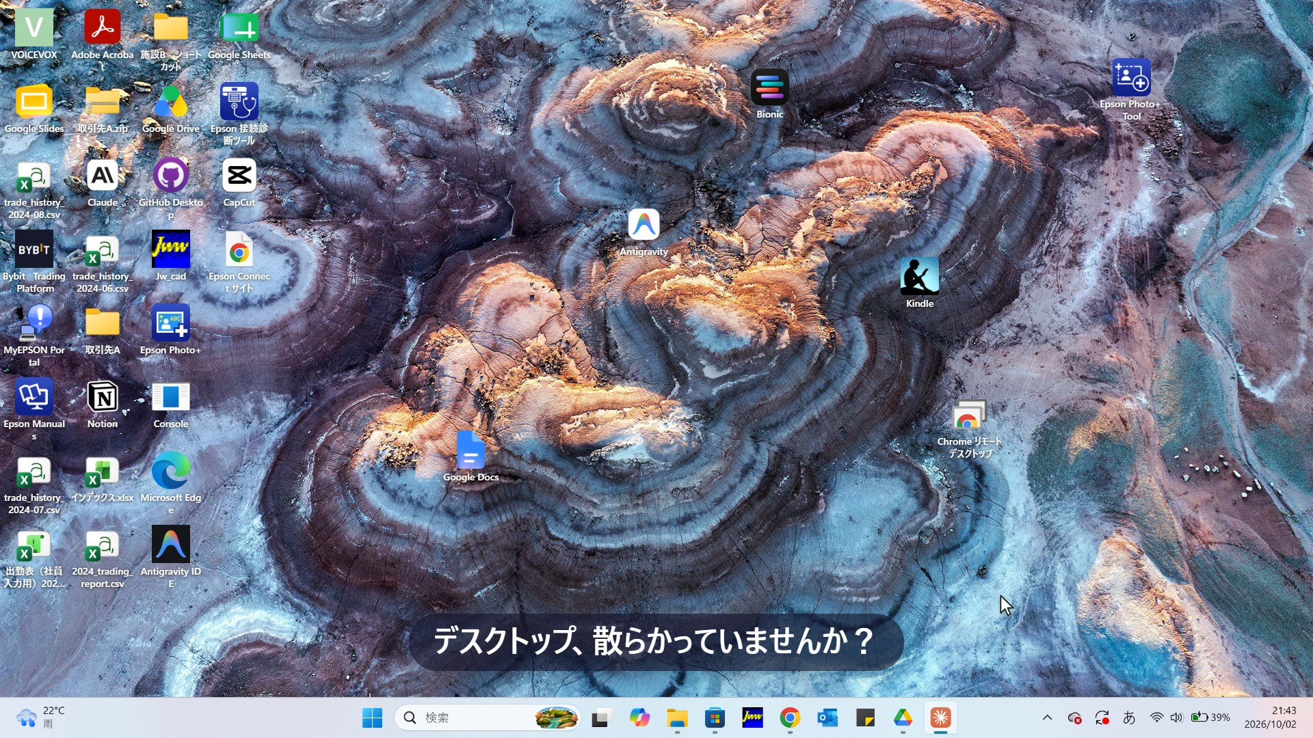This screenshot has width=1313, height=738.
Task: Open Google Drive taskbar icon
Action: (x=903, y=717)
